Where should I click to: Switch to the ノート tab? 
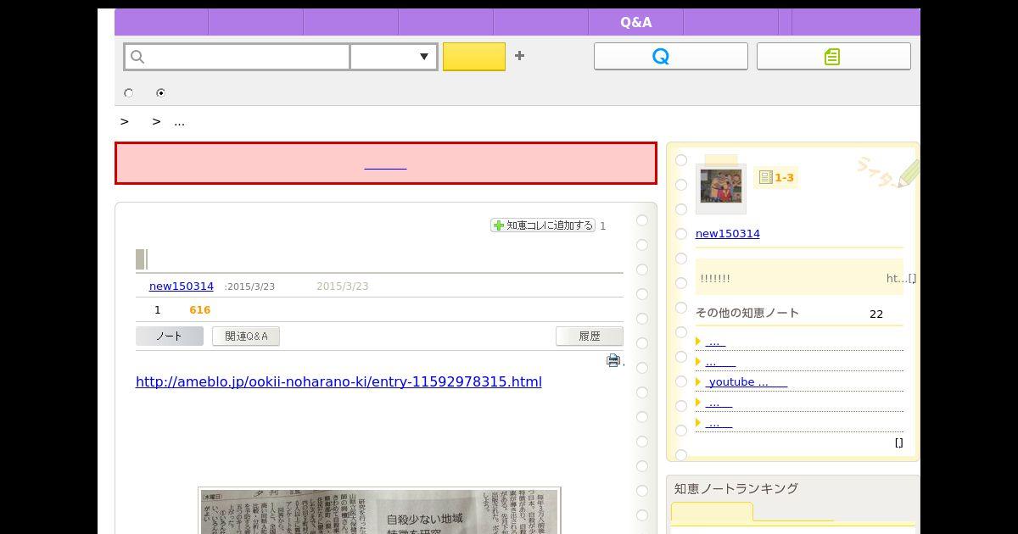tap(169, 337)
